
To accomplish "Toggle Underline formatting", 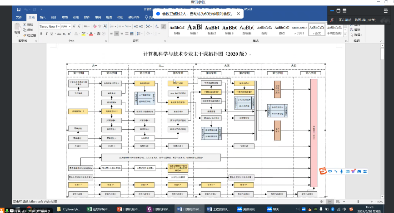I will (x=51, y=34).
